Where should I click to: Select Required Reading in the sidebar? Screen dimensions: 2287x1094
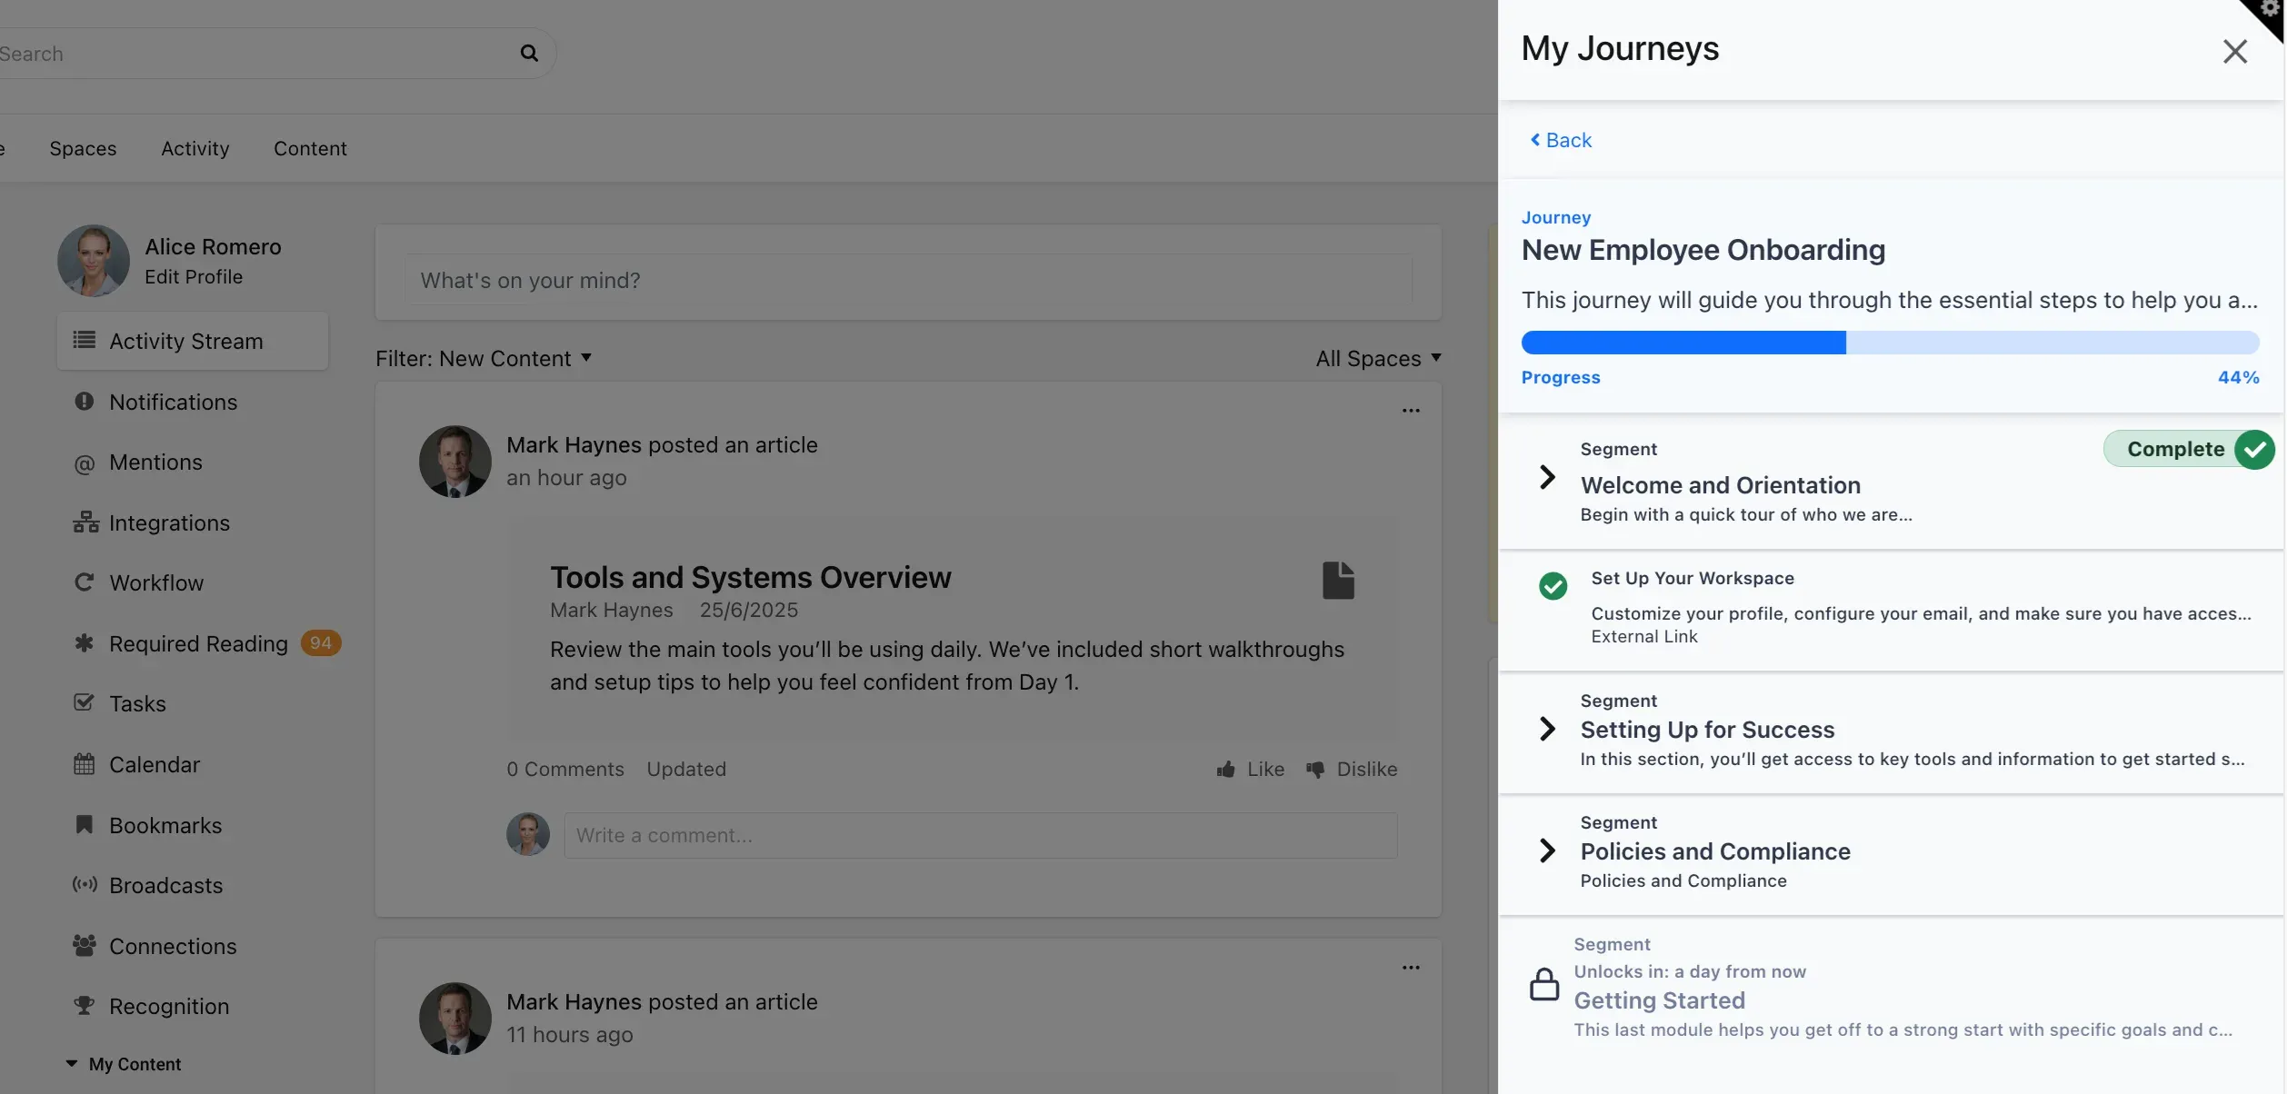199,643
